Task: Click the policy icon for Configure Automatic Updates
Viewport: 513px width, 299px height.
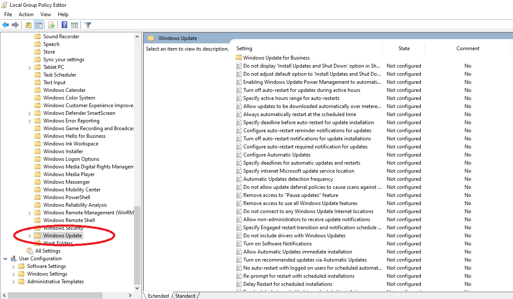Action: coord(239,155)
